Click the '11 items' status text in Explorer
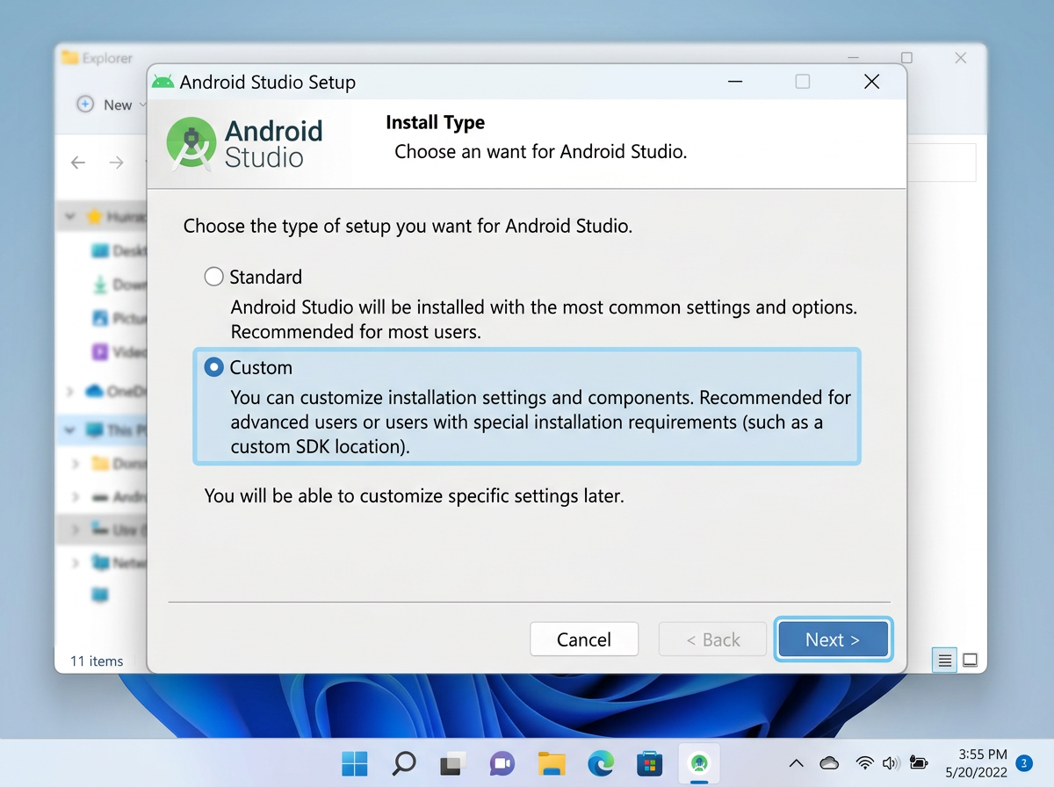 (x=97, y=661)
